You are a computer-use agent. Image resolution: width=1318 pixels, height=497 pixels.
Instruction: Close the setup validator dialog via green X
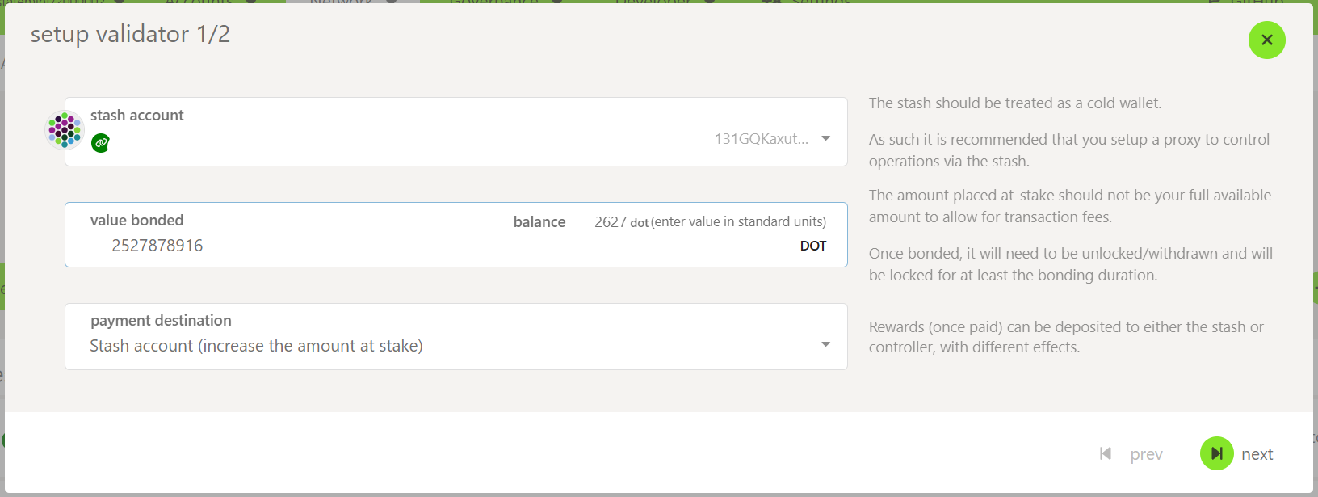1266,40
